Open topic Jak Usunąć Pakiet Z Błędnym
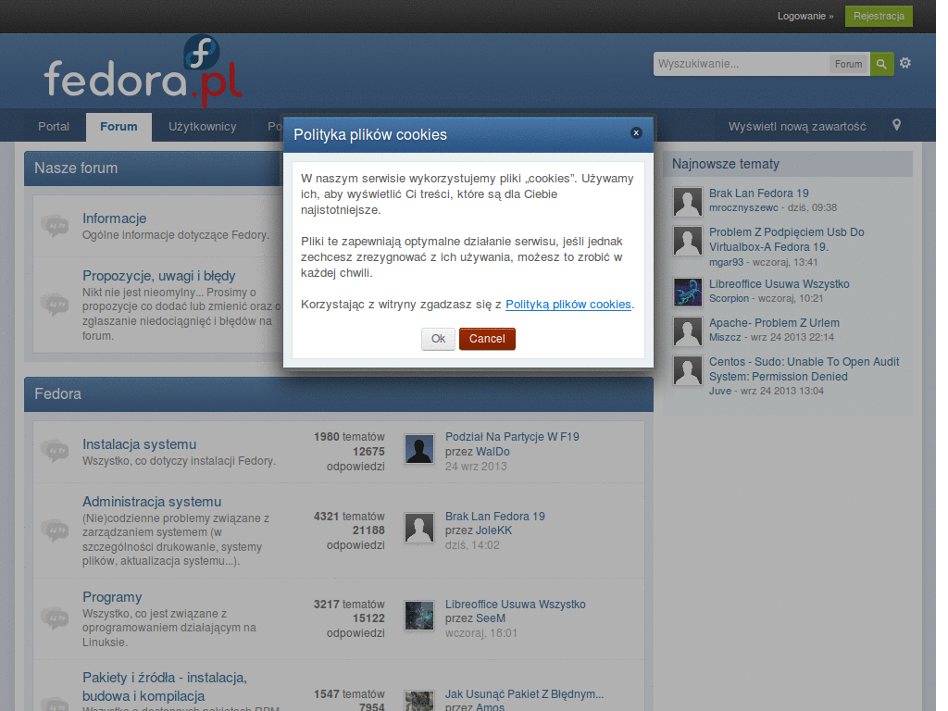The image size is (948, 711). (524, 694)
